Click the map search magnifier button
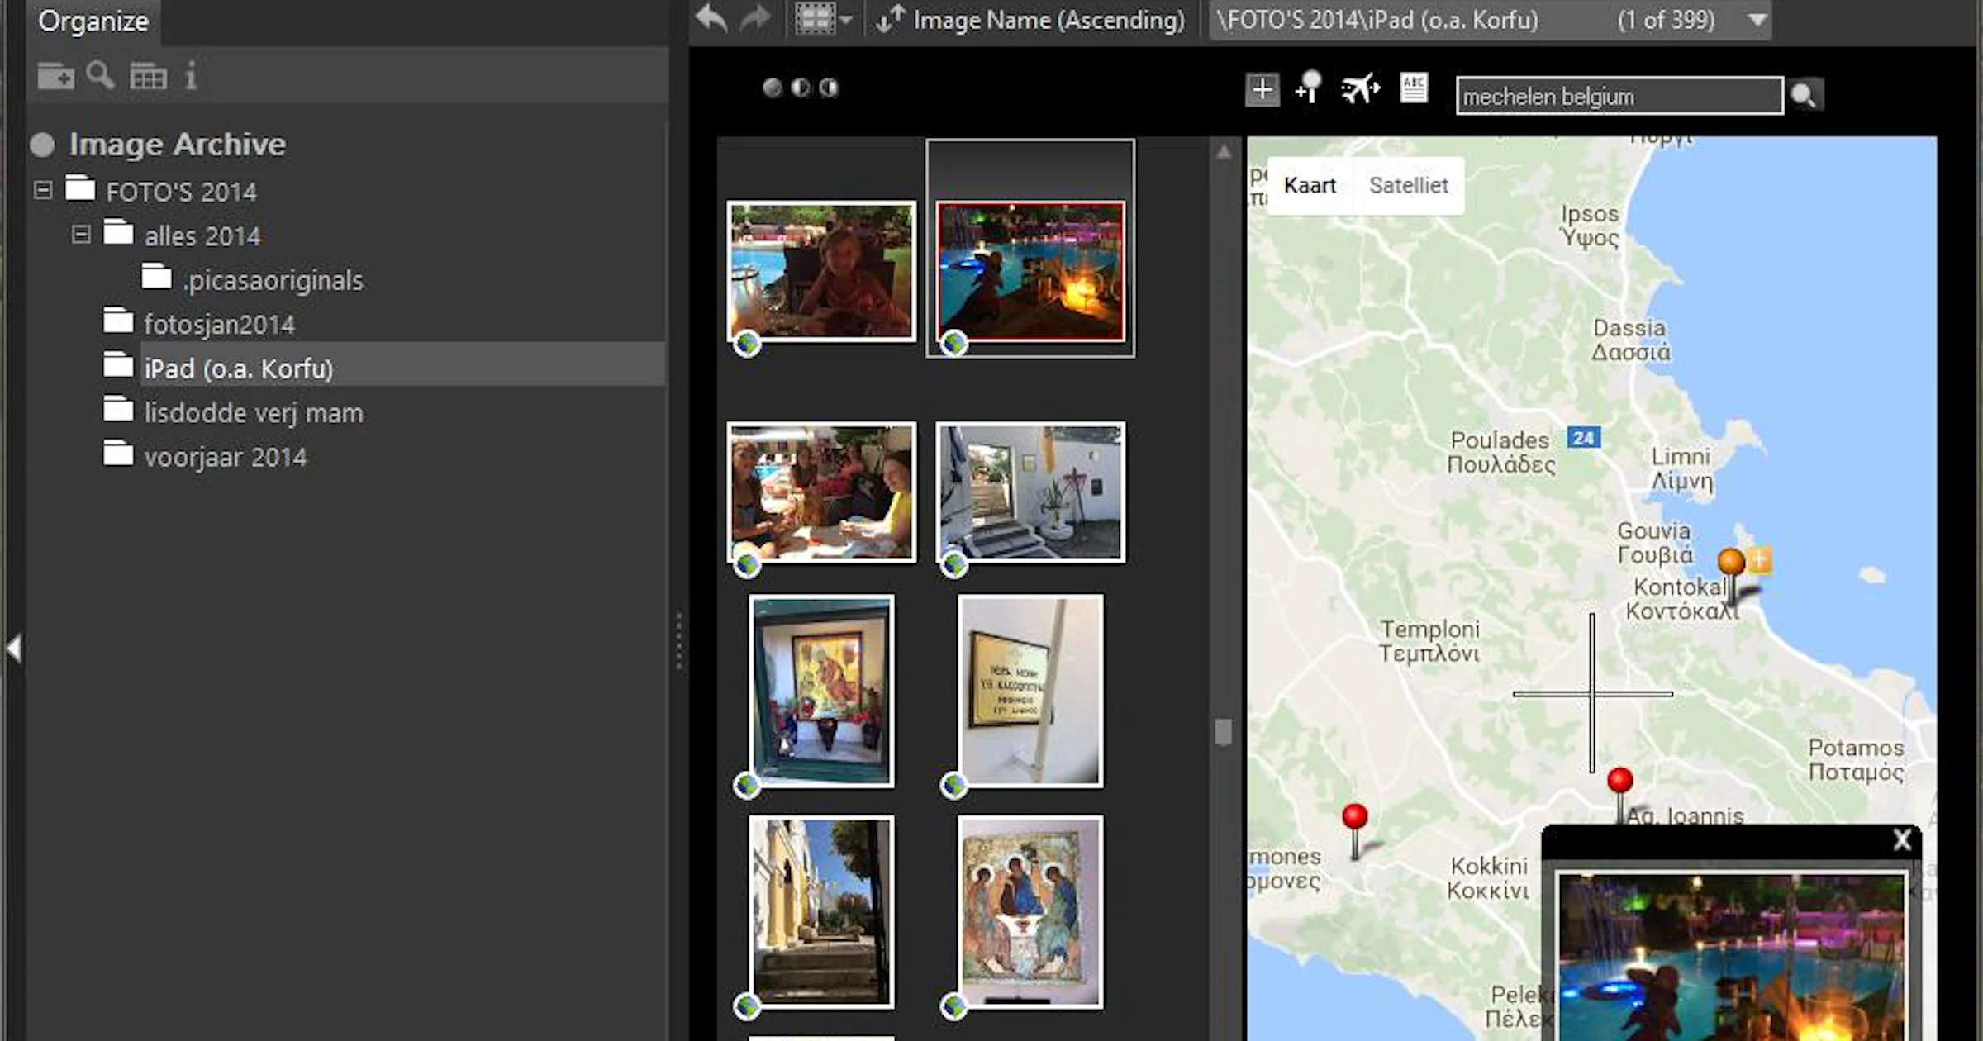 [x=1804, y=96]
